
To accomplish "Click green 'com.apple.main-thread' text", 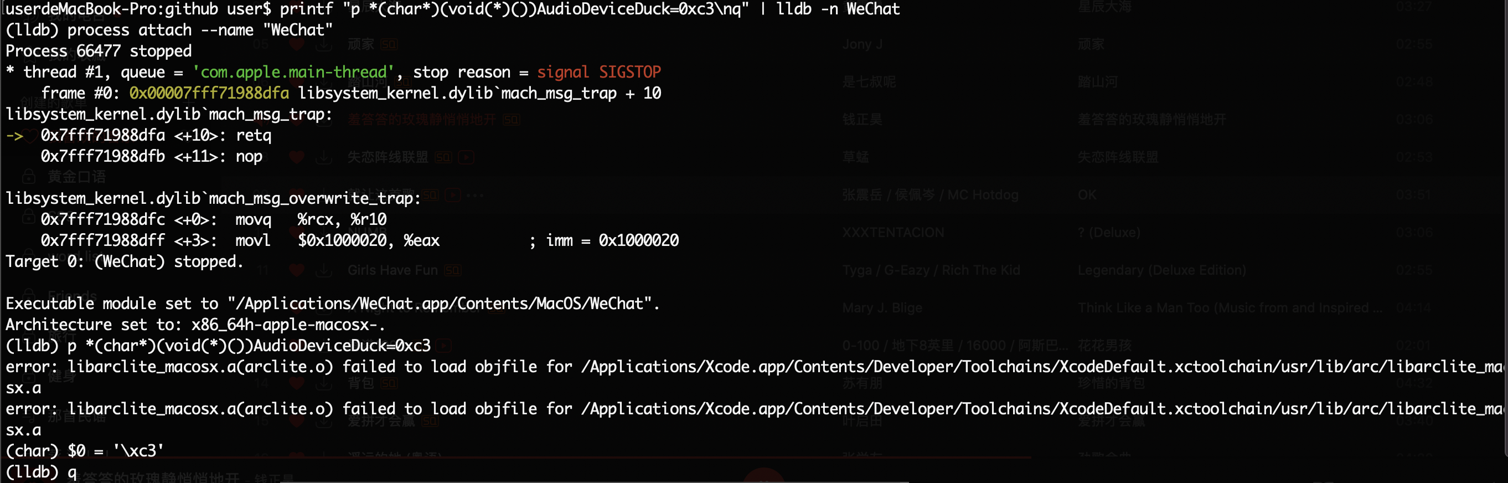I will 293,73.
